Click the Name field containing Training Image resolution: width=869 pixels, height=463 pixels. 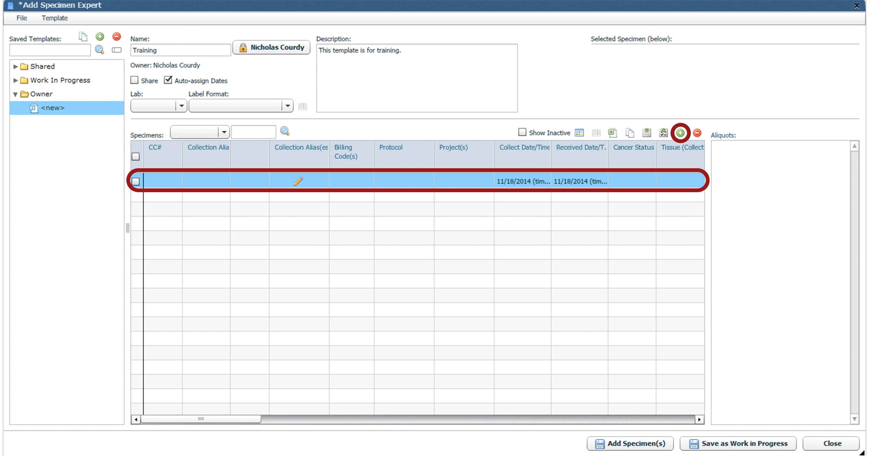(181, 50)
